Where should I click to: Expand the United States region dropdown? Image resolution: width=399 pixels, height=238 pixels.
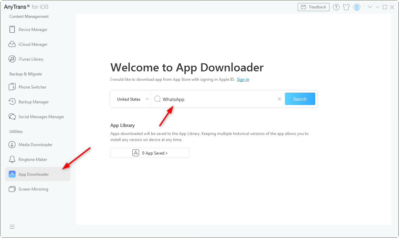click(131, 99)
